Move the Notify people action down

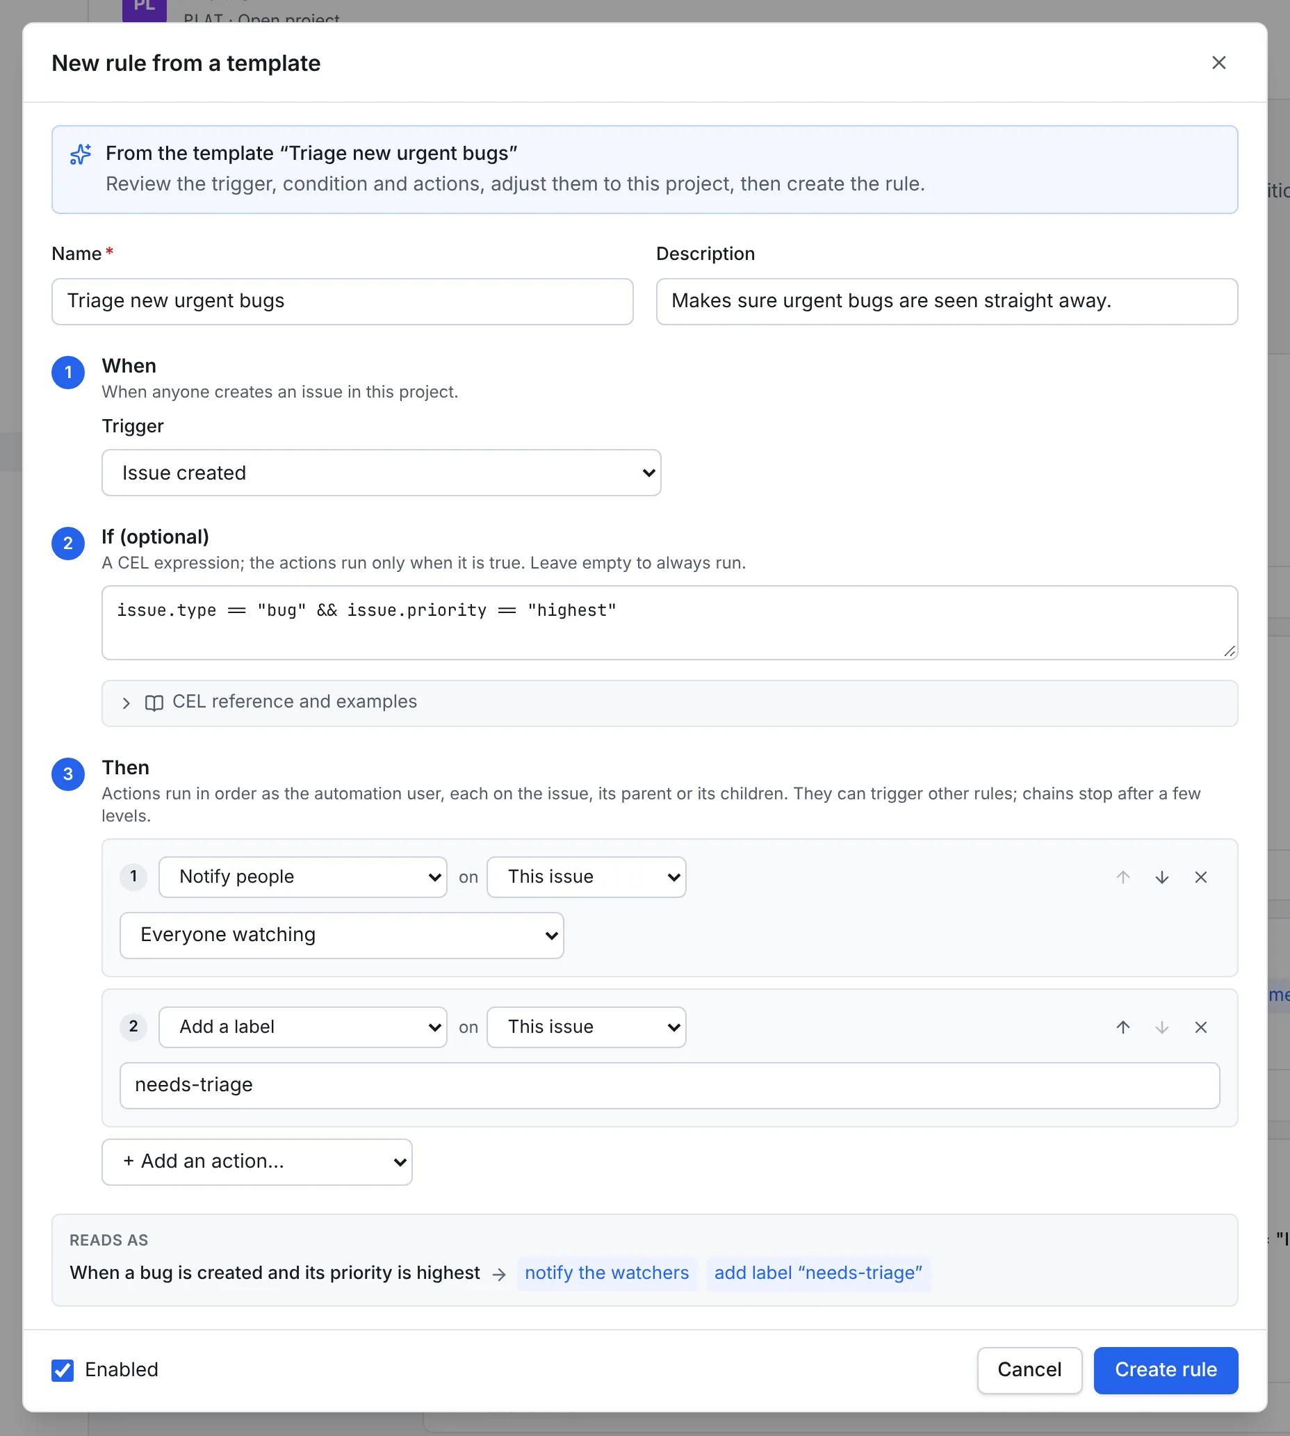[1161, 877]
